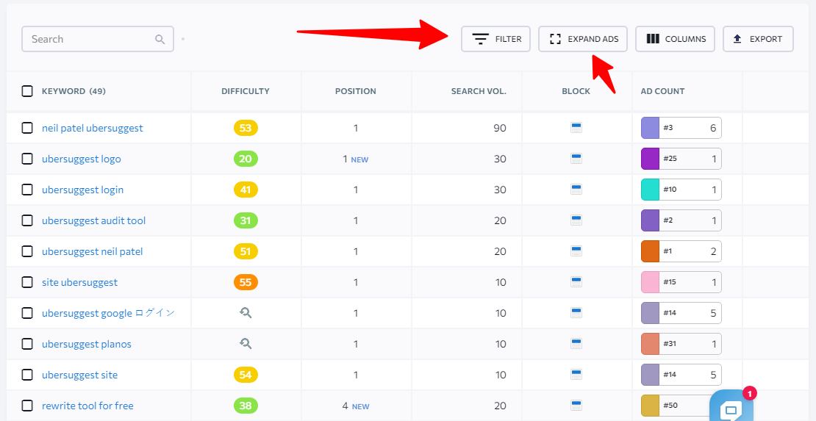Open keyword link neil patel ubersuggest

tap(92, 128)
